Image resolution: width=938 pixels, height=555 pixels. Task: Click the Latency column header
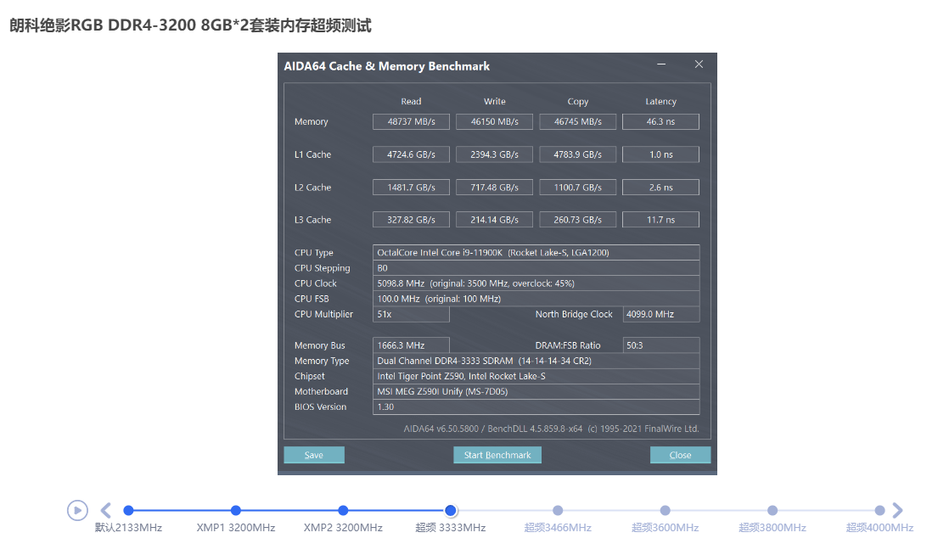[661, 102]
